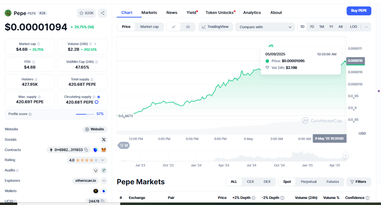Screen dimensions: 381x205
Task: Switch chart to line chart view
Action: coord(173,27)
